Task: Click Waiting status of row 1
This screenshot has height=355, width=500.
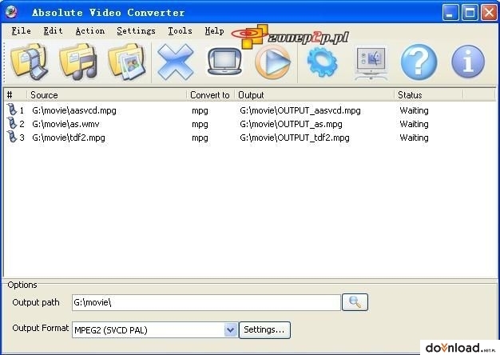Action: coord(414,110)
